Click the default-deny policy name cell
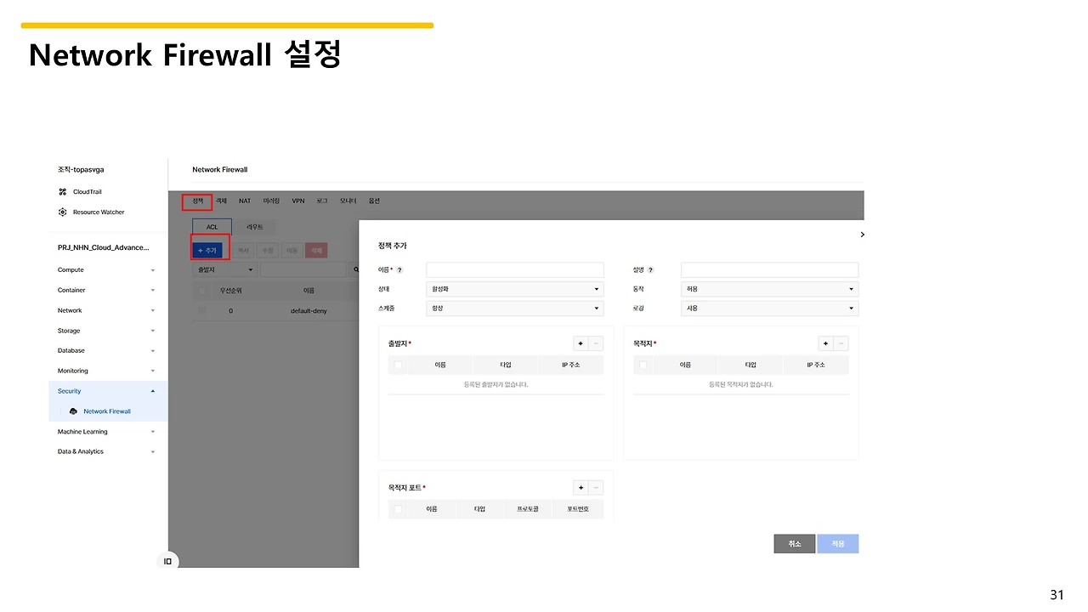1088x612 pixels. pos(309,311)
